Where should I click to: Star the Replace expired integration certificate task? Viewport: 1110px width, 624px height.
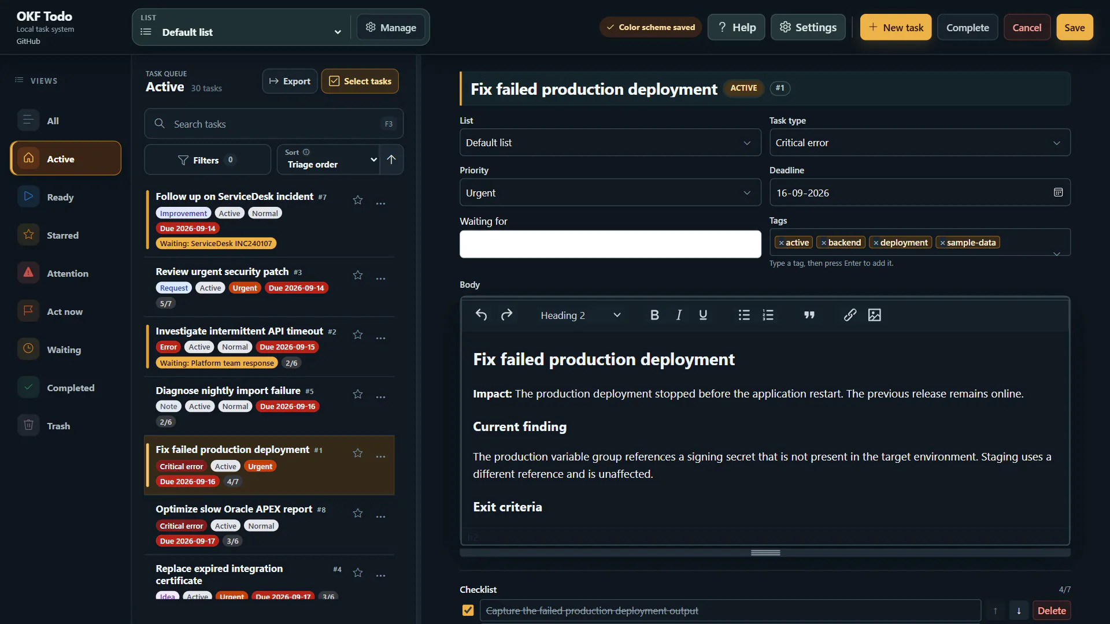point(358,573)
